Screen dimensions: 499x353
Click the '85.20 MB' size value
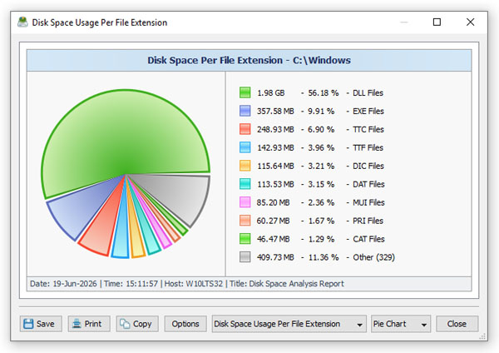pos(274,202)
